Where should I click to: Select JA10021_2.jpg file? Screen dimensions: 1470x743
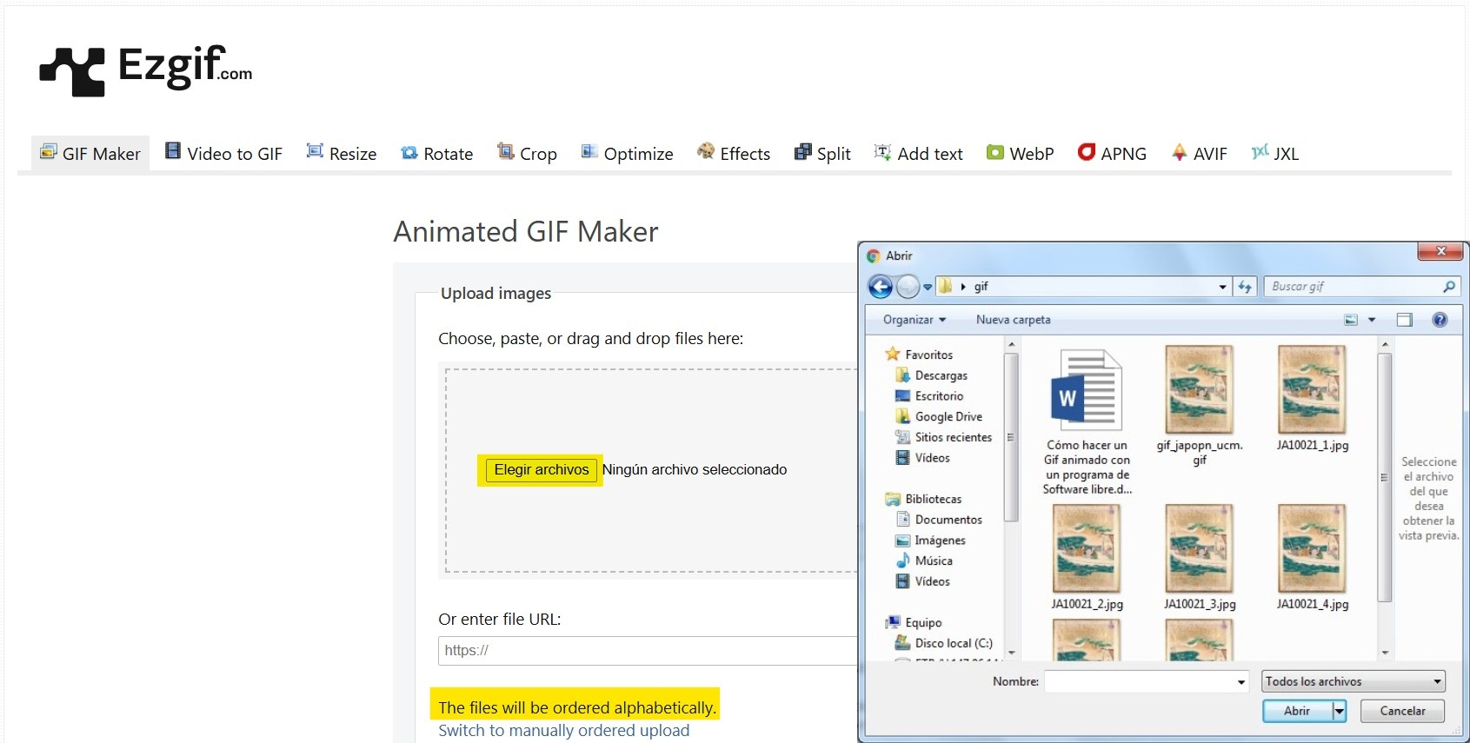click(1087, 558)
